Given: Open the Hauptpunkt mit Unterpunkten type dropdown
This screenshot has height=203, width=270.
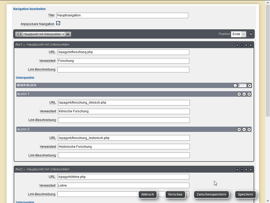Looking at the screenshot, I should pos(44,34).
